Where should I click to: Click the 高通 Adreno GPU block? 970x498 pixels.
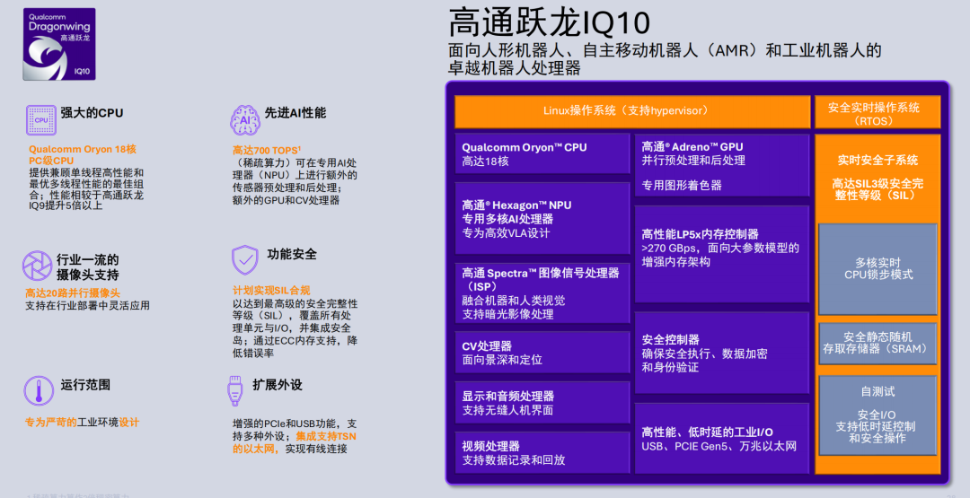pyautogui.click(x=722, y=165)
